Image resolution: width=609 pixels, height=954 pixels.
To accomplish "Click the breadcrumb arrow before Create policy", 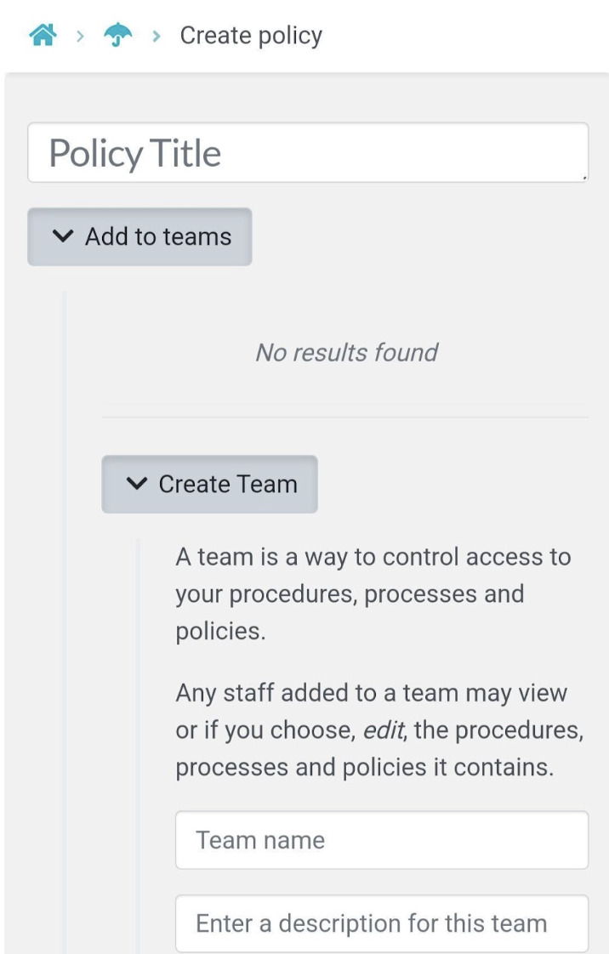I will (x=155, y=37).
